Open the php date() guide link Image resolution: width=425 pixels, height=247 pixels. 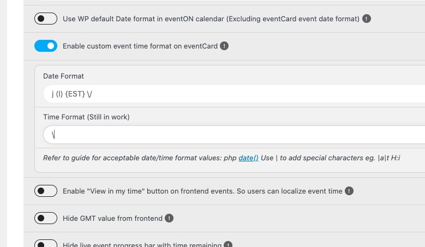click(x=248, y=158)
